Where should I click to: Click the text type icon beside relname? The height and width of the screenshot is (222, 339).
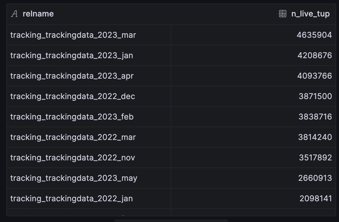tap(15, 14)
